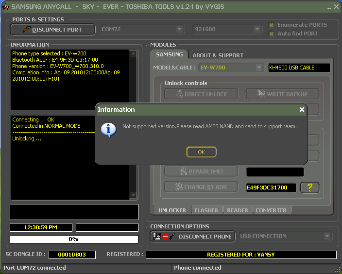This screenshot has width=342, height=274.
Task: Toggle the Enumerate PORTS checkbox
Action: [x=272, y=25]
